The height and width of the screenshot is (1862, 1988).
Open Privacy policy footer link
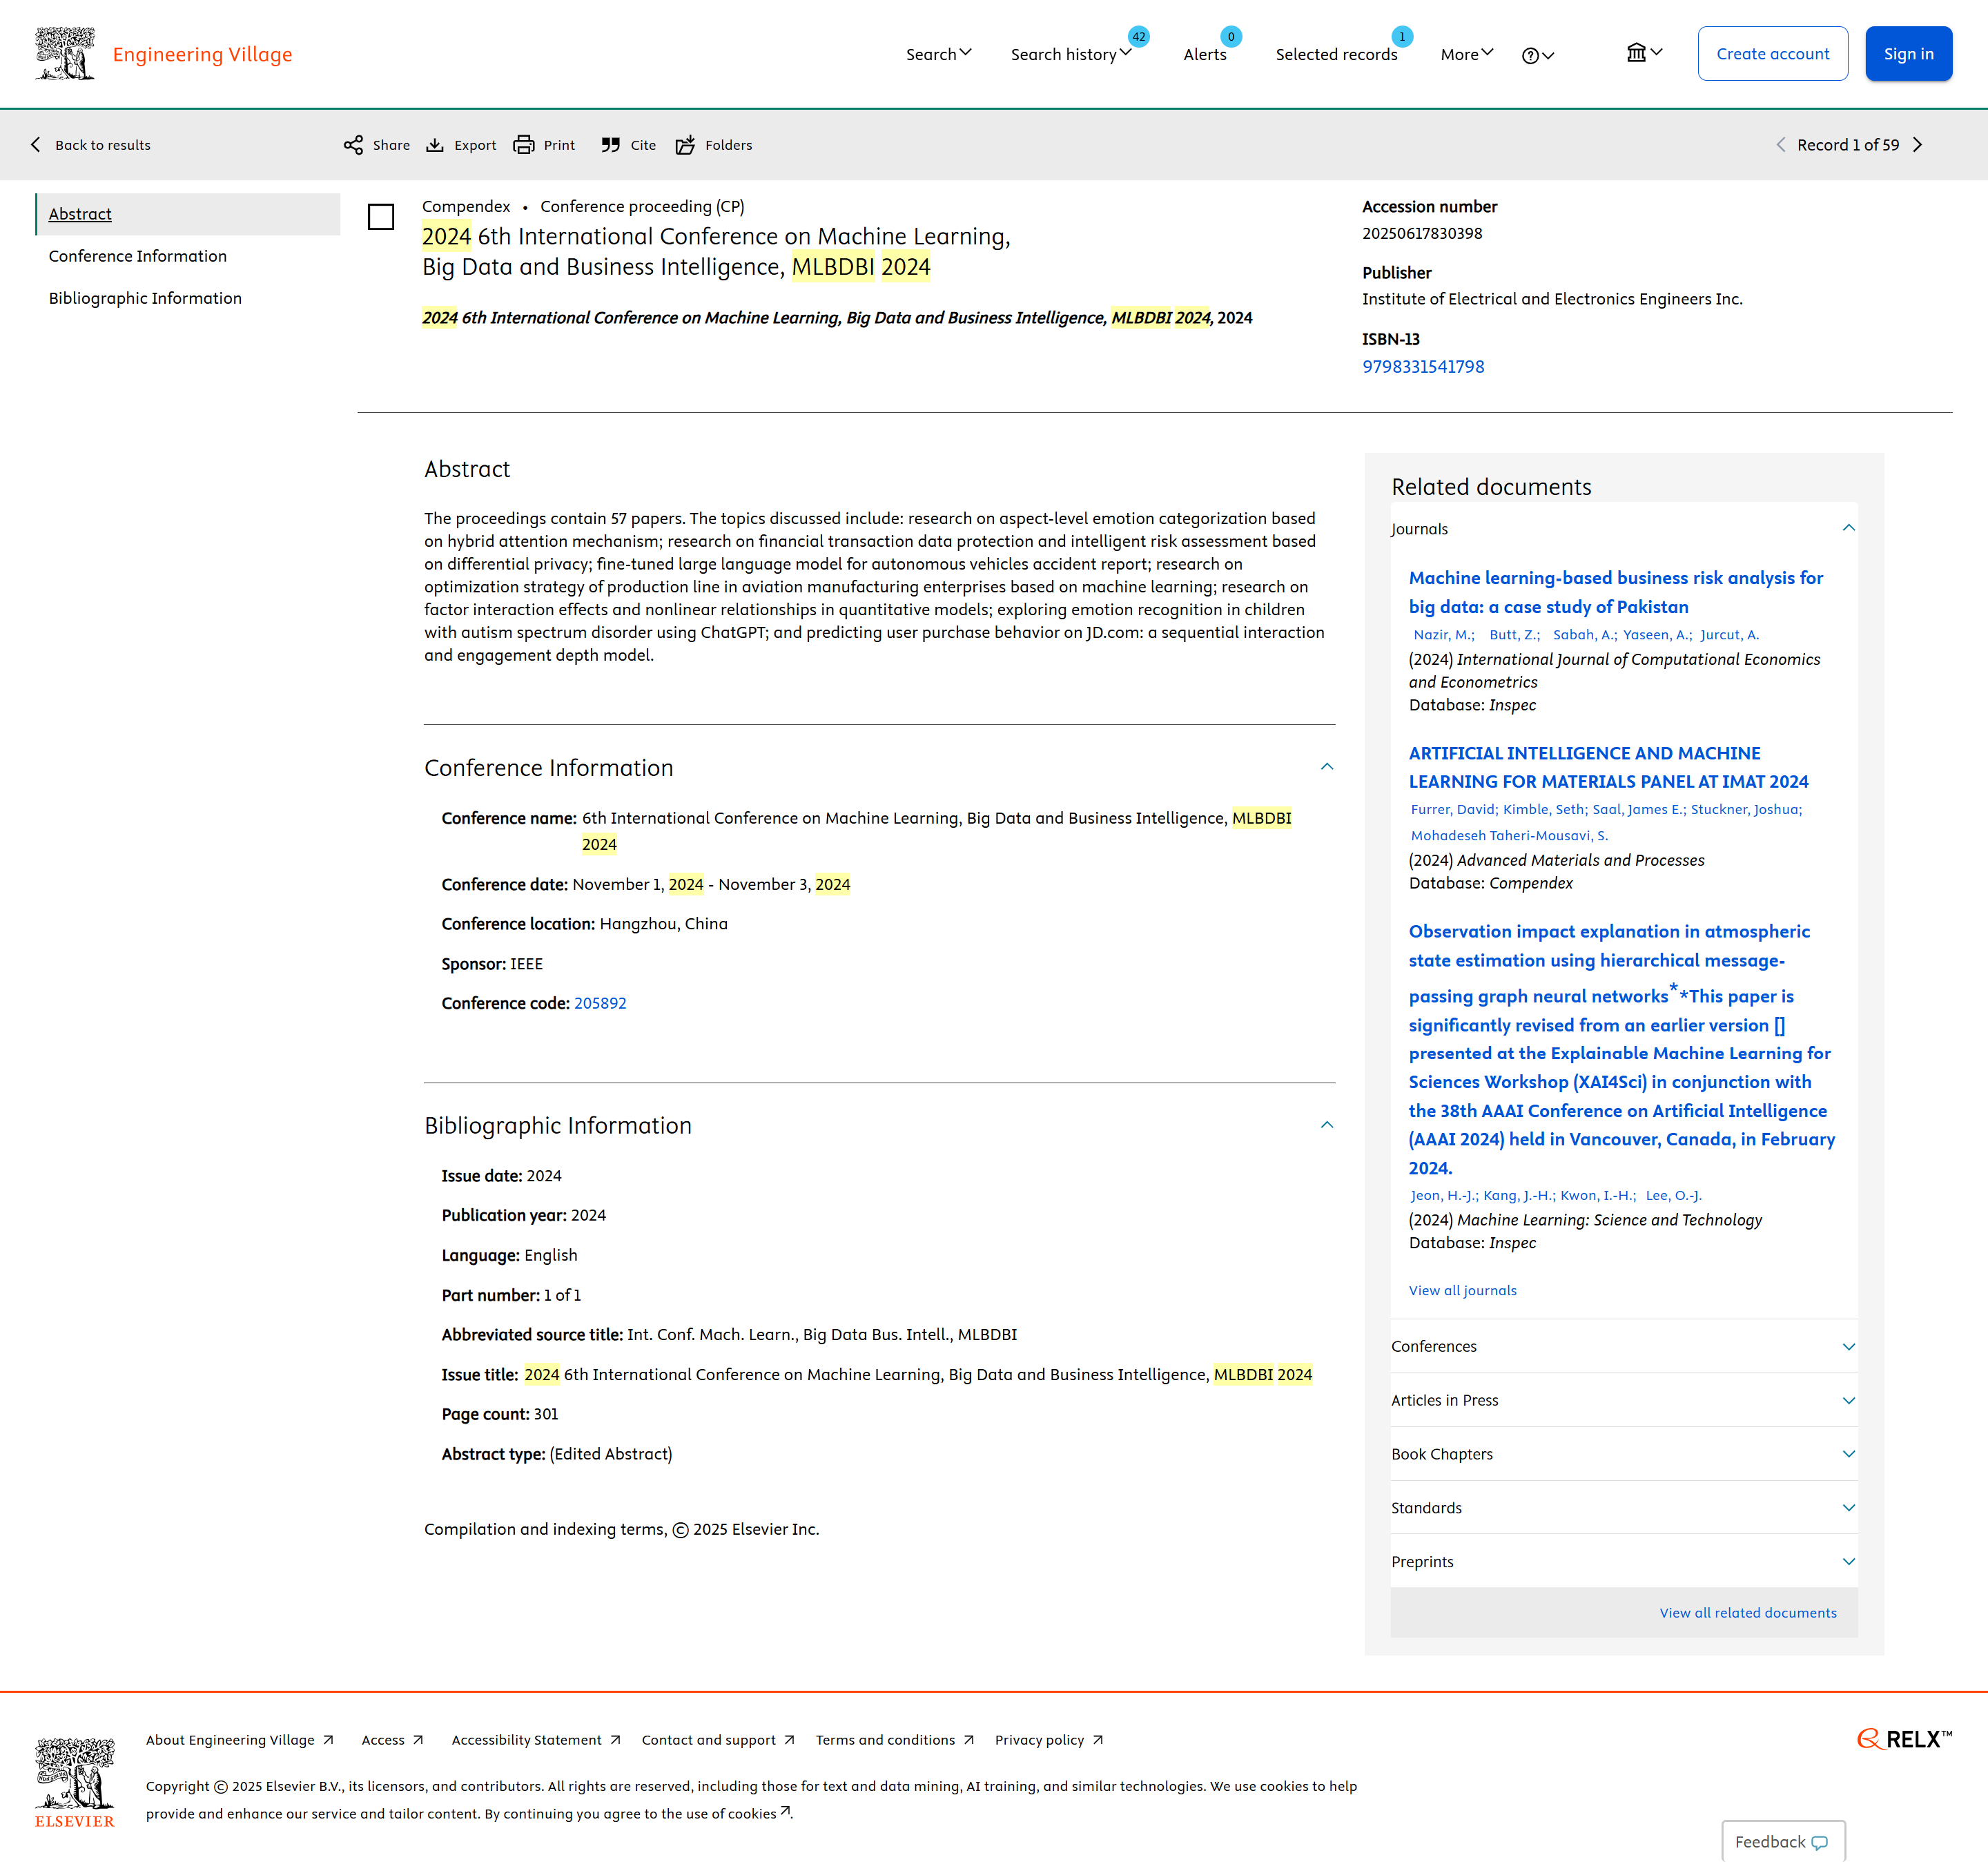pos(1048,1740)
